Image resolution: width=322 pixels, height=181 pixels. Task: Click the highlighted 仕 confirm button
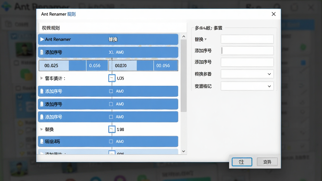pyautogui.click(x=242, y=162)
